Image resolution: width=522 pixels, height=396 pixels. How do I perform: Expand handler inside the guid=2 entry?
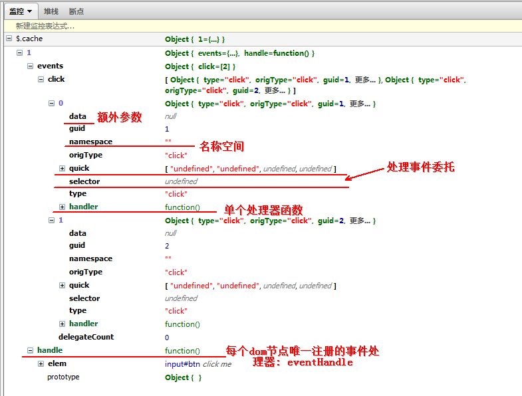[x=63, y=324]
